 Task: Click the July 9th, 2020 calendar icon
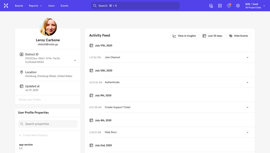pos(91,95)
